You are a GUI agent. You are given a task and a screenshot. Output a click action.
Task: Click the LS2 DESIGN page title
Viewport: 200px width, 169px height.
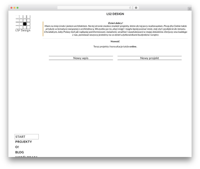point(115,14)
